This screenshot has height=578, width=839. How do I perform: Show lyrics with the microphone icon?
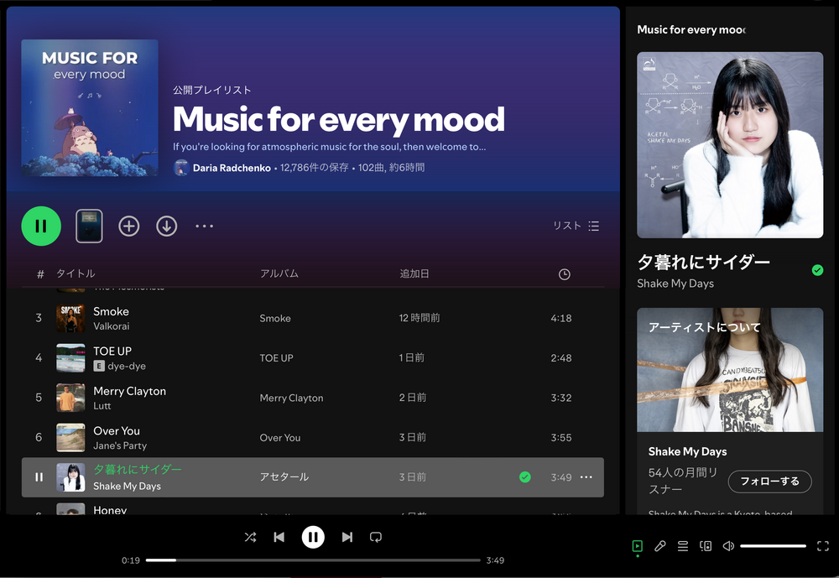[x=660, y=546]
